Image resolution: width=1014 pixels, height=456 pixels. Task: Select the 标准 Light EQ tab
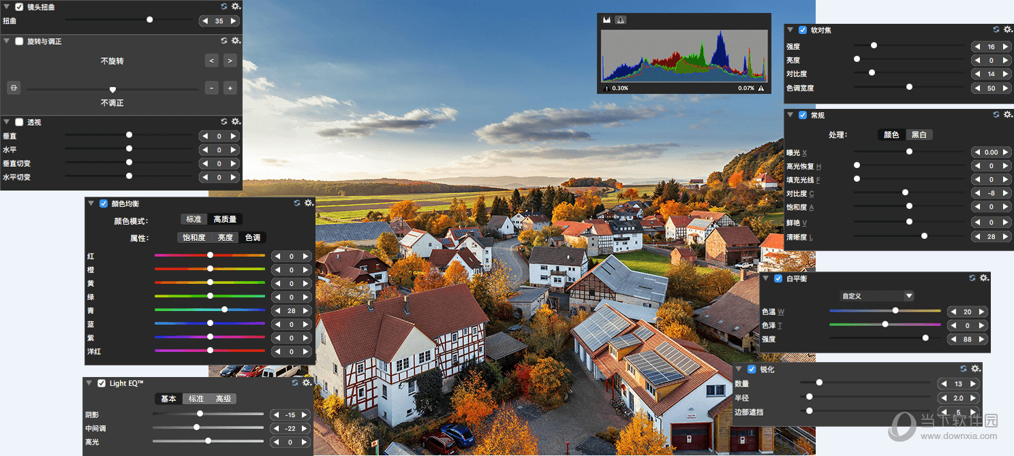[x=196, y=399]
